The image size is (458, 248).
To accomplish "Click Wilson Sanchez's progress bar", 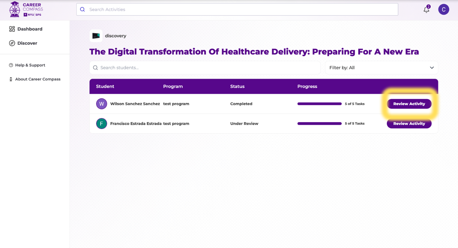I will [319, 104].
